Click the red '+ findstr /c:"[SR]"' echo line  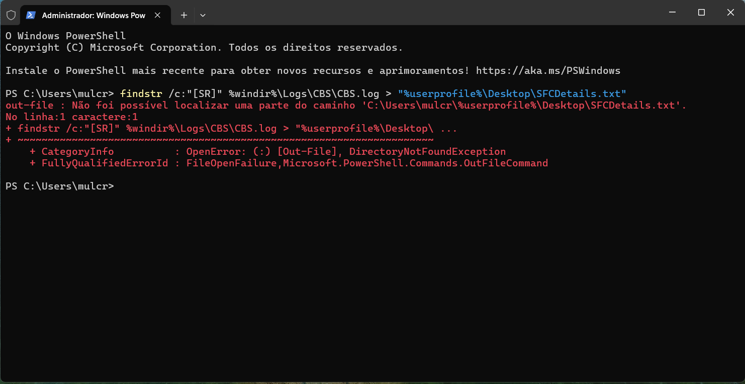click(x=231, y=129)
